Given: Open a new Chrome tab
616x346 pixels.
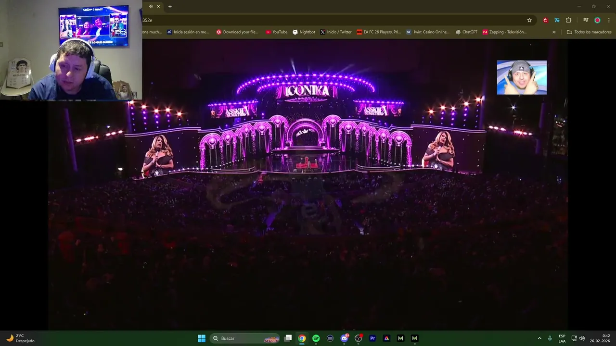Looking at the screenshot, I should [170, 6].
